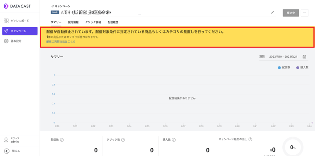Open 基本設定 gear icon
315x156 pixels.
pyautogui.click(x=6, y=41)
